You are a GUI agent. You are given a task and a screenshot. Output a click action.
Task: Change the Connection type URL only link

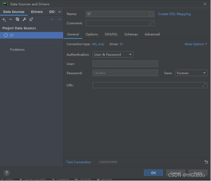(98, 44)
